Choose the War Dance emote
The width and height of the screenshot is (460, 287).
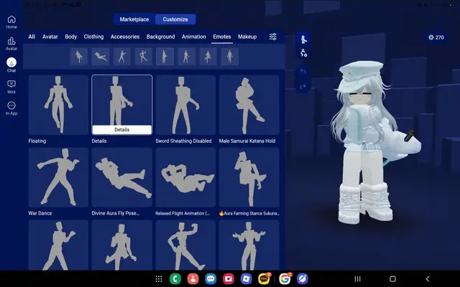pyautogui.click(x=58, y=177)
